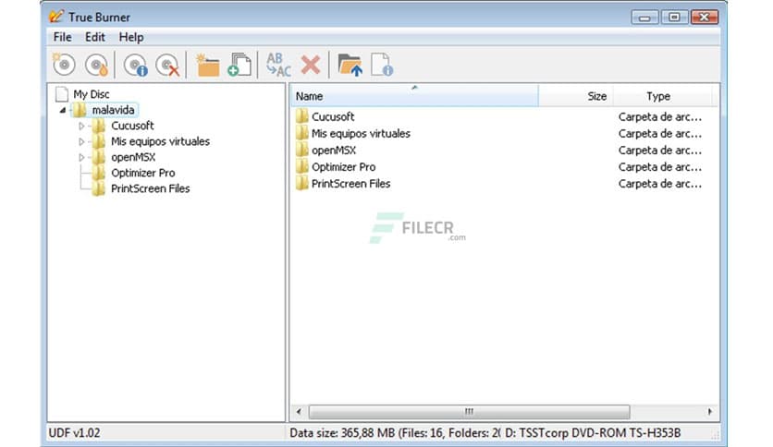Click the File properties info icon

tap(382, 65)
